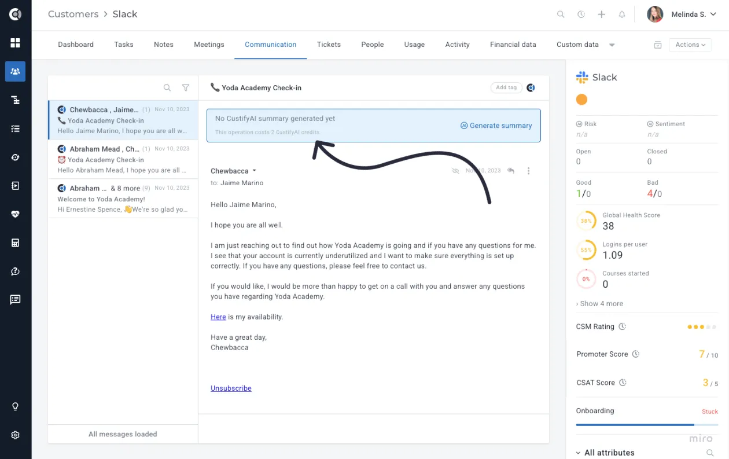Toggle the crossed-eye visibility icon on the email
729x459 pixels.
(x=455, y=171)
